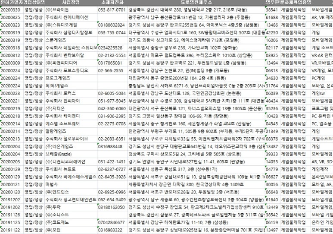This screenshot has width=333, height=234.
Task: Click the company cell (주)브라이튼
Action: tap(71, 10)
